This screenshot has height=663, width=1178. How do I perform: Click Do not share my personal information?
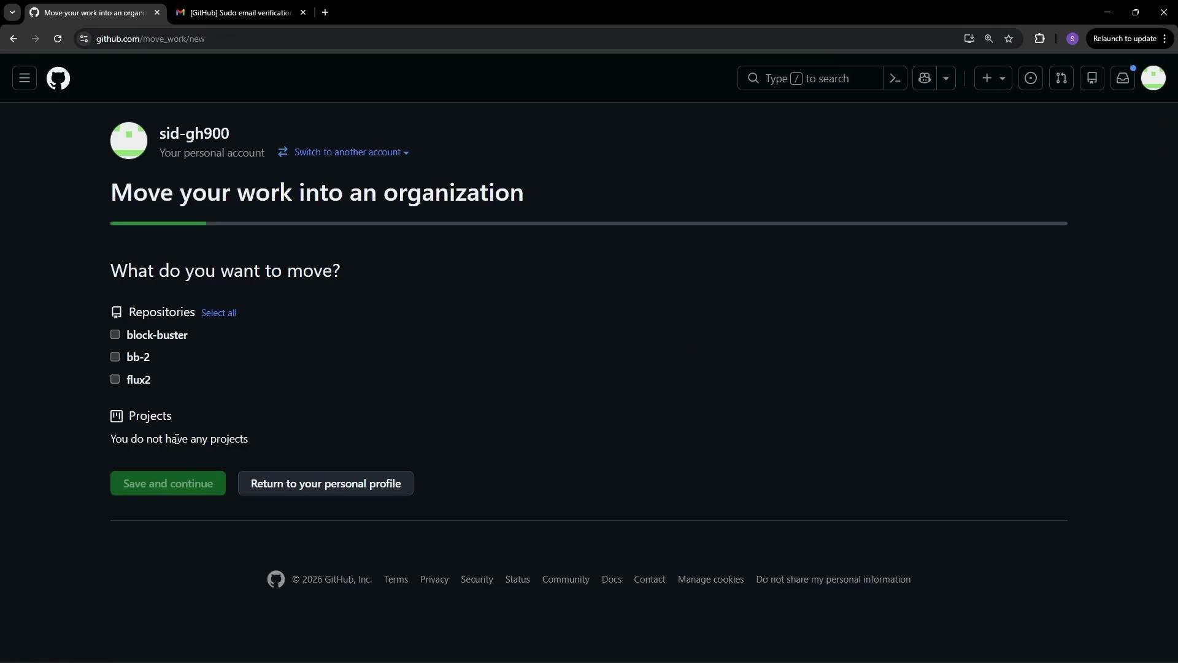click(x=833, y=580)
